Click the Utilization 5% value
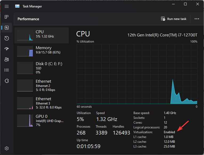 tap(80, 119)
